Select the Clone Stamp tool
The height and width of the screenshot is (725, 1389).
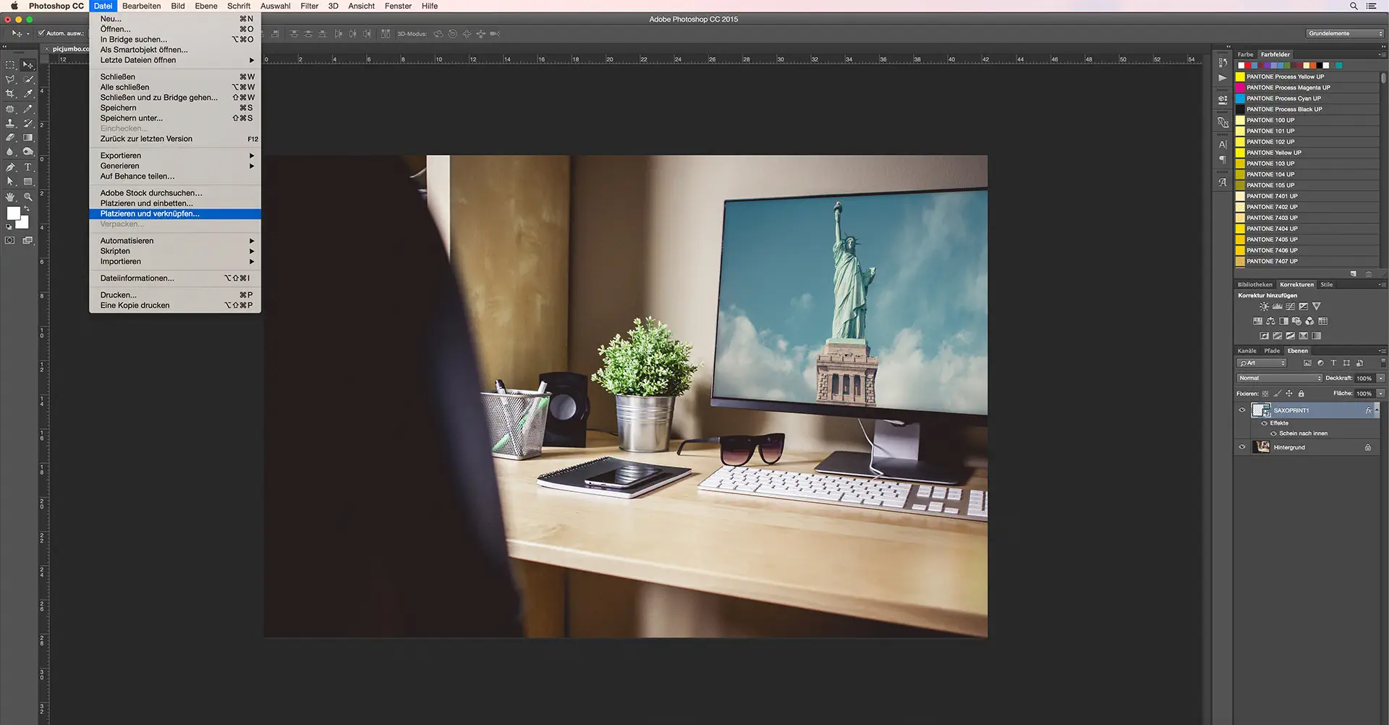click(10, 123)
